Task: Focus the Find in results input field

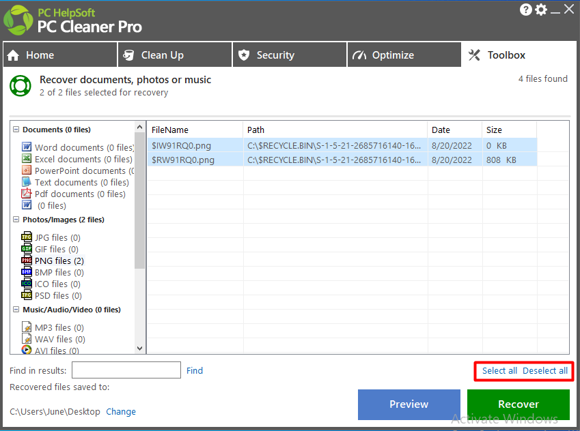Action: click(x=126, y=370)
